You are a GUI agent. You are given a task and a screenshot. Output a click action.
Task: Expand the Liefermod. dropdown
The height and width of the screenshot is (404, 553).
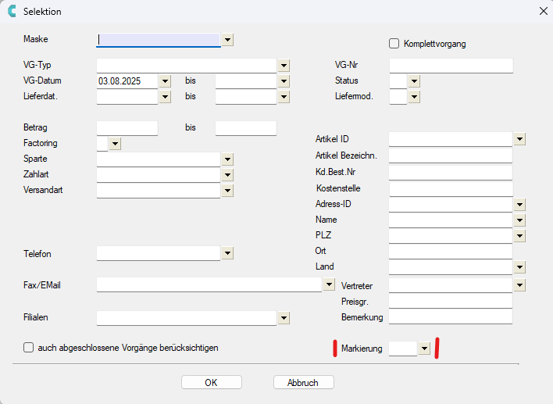(415, 97)
